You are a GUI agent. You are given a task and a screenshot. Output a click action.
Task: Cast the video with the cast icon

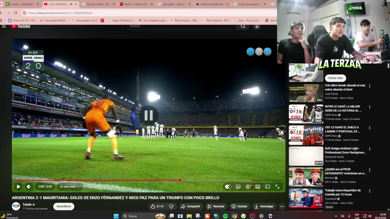pyautogui.click(x=268, y=186)
